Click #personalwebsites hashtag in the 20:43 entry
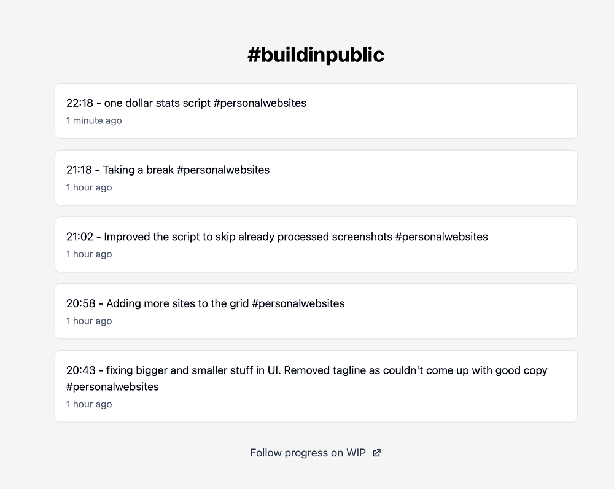The width and height of the screenshot is (614, 489). [x=112, y=387]
